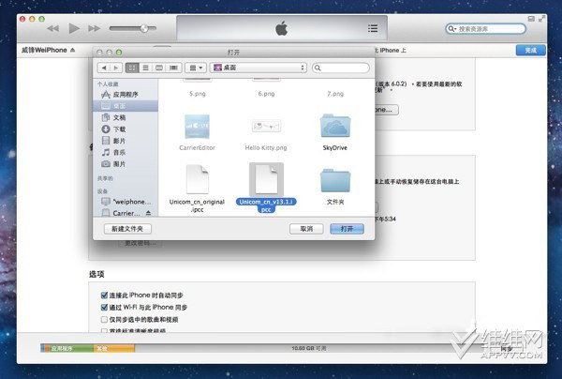Click the iTunes play button
Image resolution: width=562 pixels, height=379 pixels.
pyautogui.click(x=74, y=28)
